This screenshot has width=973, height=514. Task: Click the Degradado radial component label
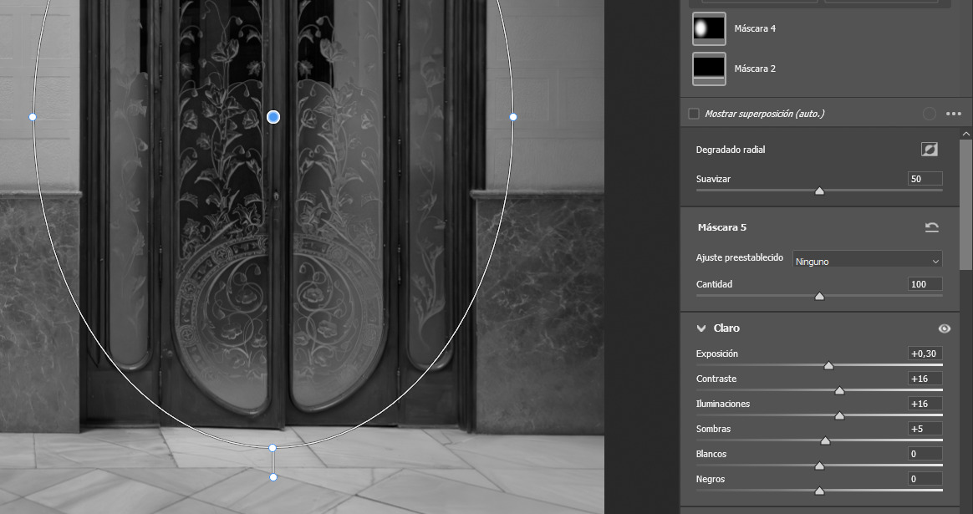[731, 150]
